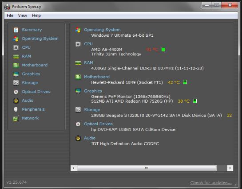This screenshot has height=189, width=242.
Task: Click the scrollbar right arrow button
Action: click(230, 168)
